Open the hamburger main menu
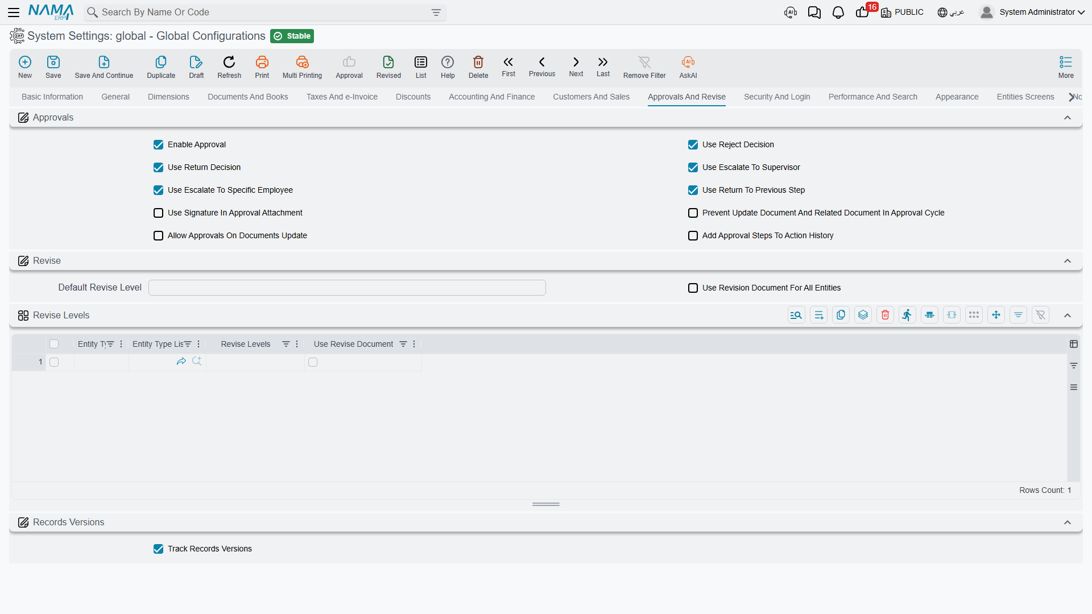Screen dimensions: 1092x614 (14, 12)
